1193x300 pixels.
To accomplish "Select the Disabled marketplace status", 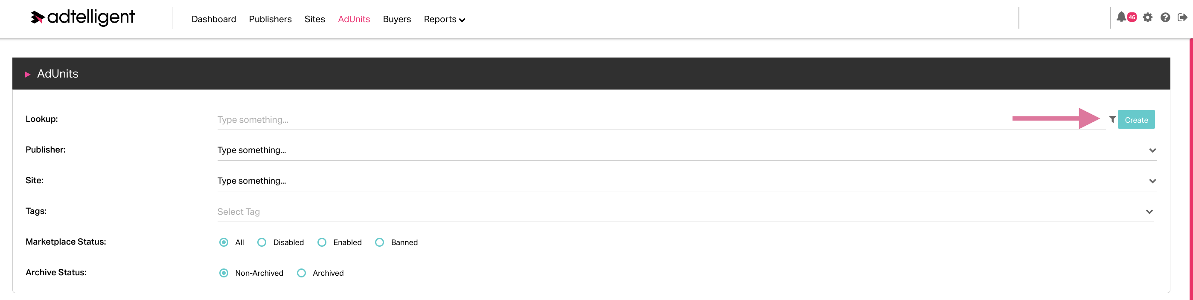I will 262,242.
